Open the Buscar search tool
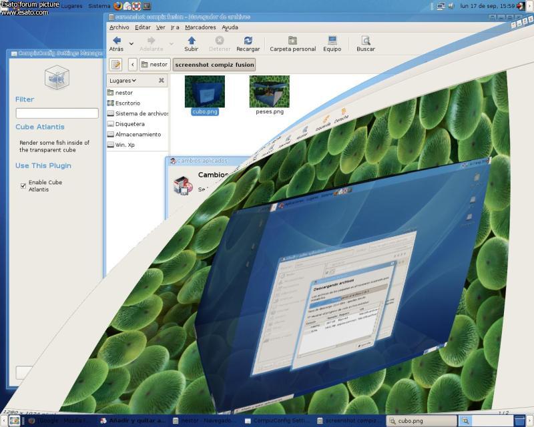Screen dimensions: 534x427 point(365,41)
